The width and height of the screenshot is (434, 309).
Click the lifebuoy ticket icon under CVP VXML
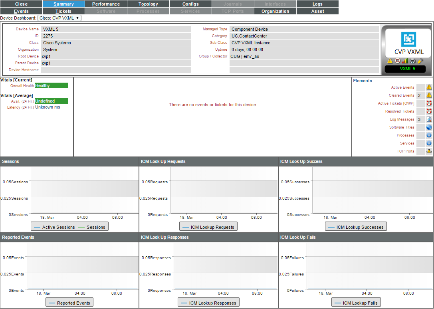[x=397, y=61]
